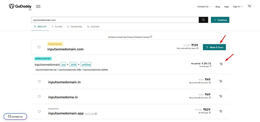Add the .co .info .online bundle to cart

221,64
